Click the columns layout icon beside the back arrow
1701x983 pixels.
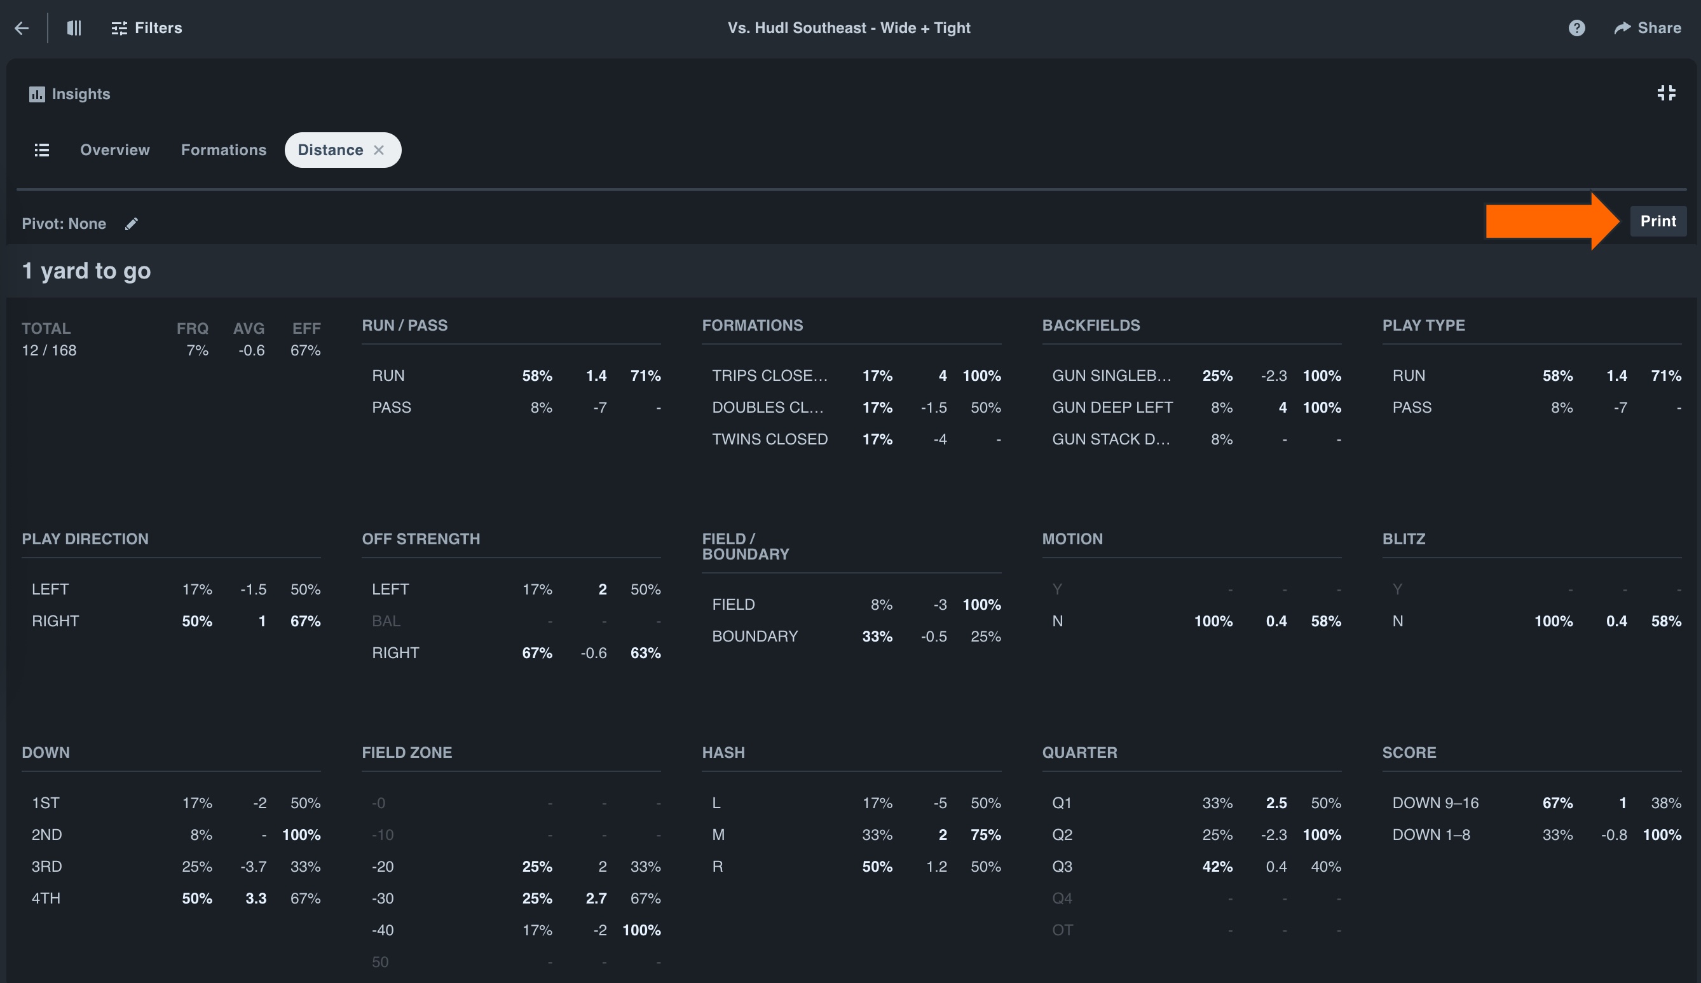pos(74,28)
